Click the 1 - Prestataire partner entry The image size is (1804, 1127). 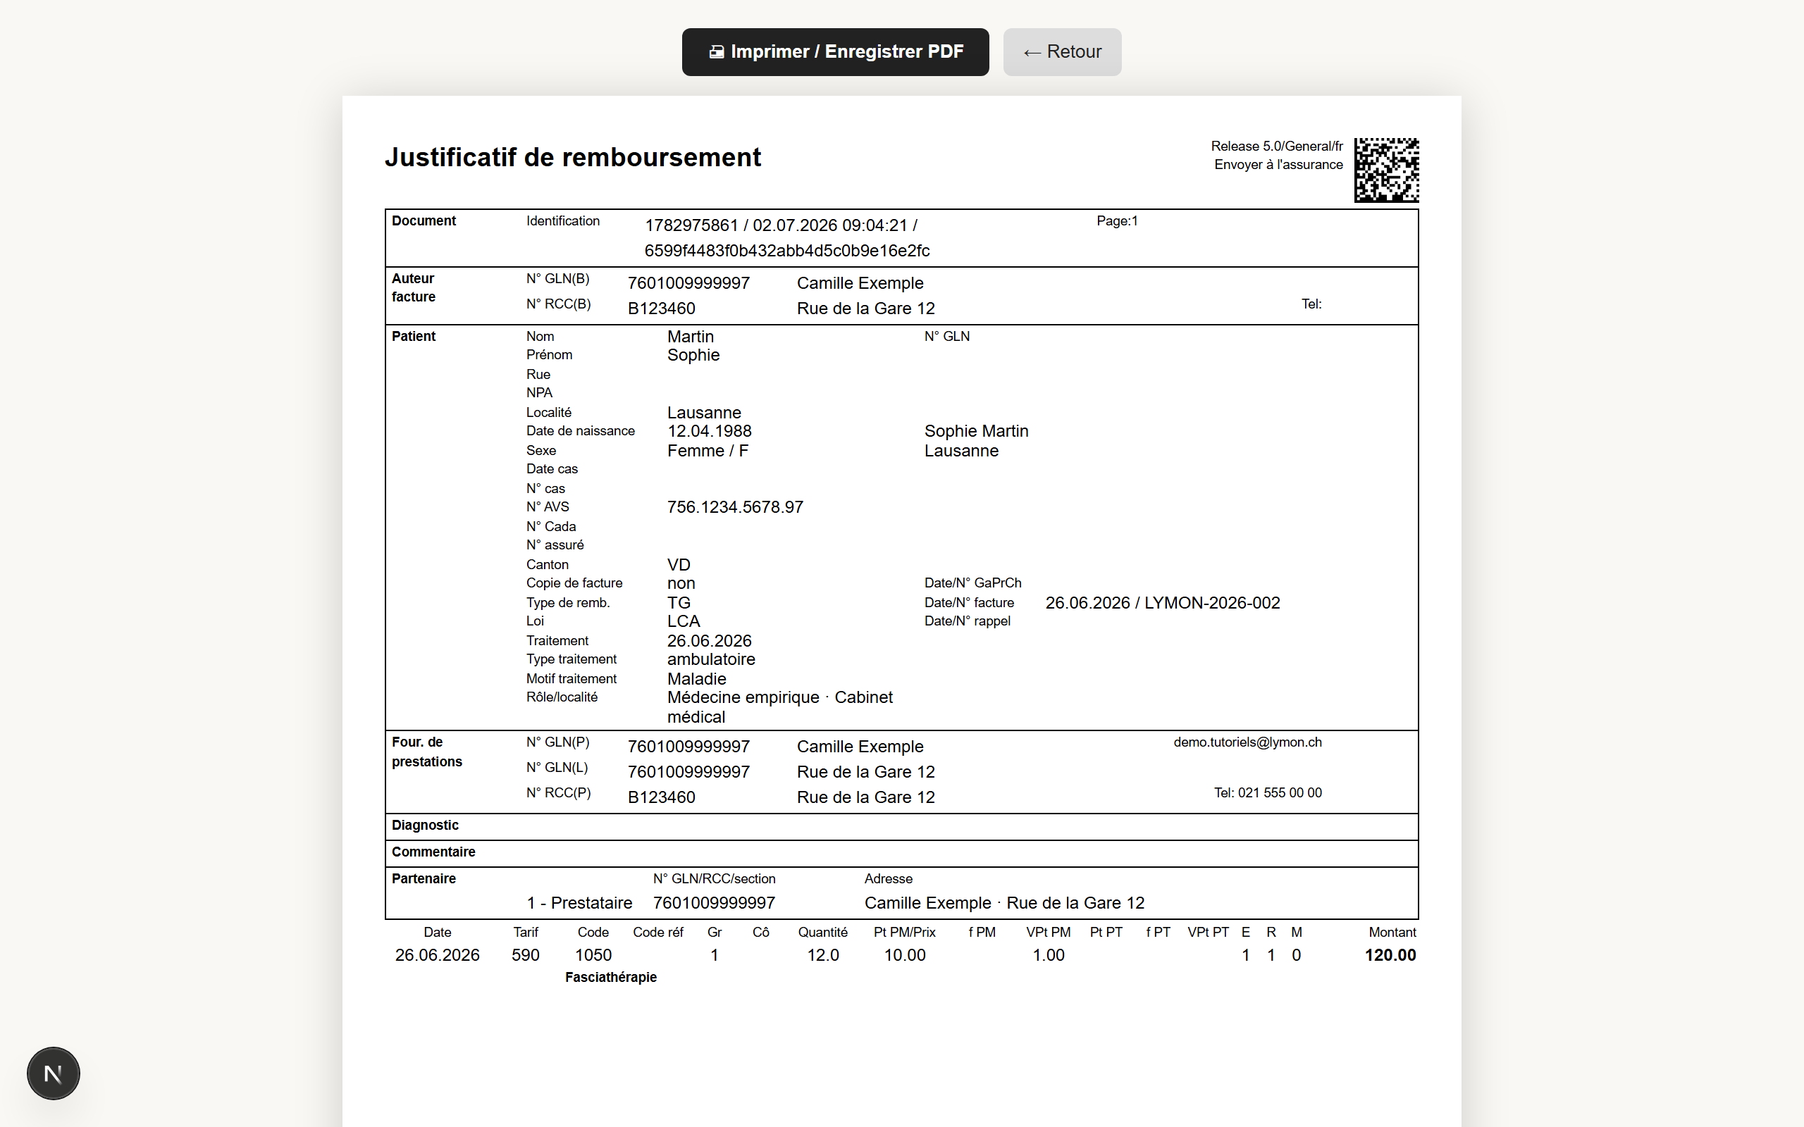coord(579,904)
